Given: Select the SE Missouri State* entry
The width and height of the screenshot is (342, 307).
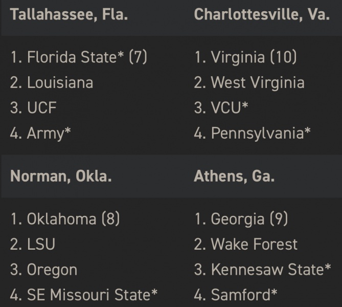Looking at the screenshot, I should click(x=84, y=295).
